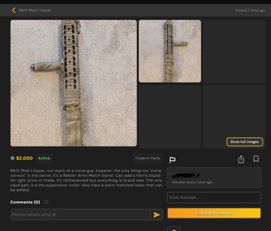Image resolution: width=271 pixels, height=231 pixels.
Task: Focus the Enter message text field
Action: (214, 197)
